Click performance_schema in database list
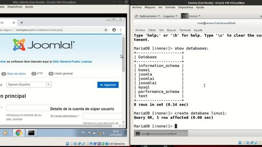This screenshot has width=262, height=147. pos(159,91)
